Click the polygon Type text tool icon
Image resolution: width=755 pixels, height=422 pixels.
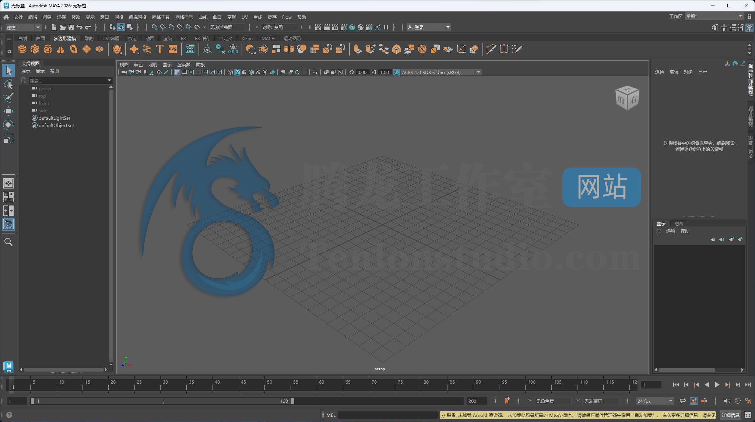click(x=160, y=49)
